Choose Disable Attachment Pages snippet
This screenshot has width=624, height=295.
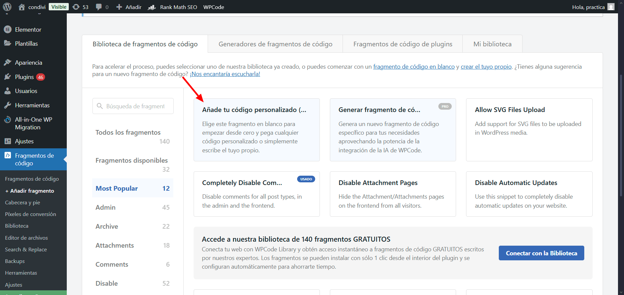point(393,194)
